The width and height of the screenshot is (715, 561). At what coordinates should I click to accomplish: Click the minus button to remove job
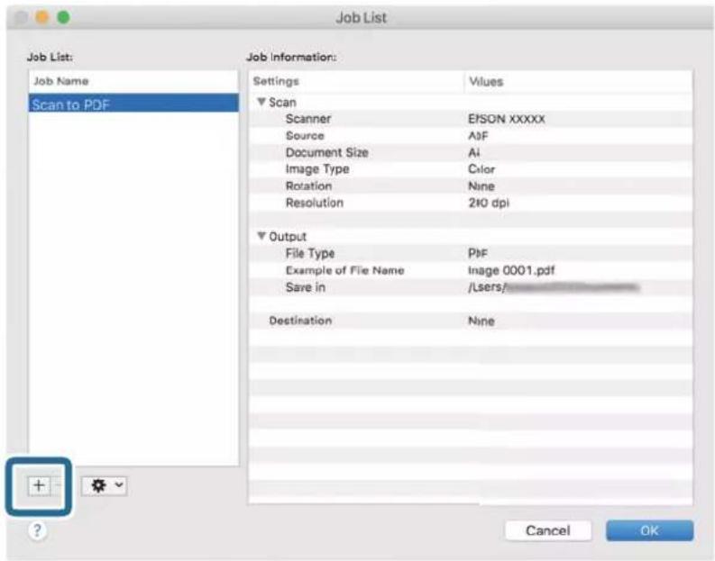tap(58, 485)
